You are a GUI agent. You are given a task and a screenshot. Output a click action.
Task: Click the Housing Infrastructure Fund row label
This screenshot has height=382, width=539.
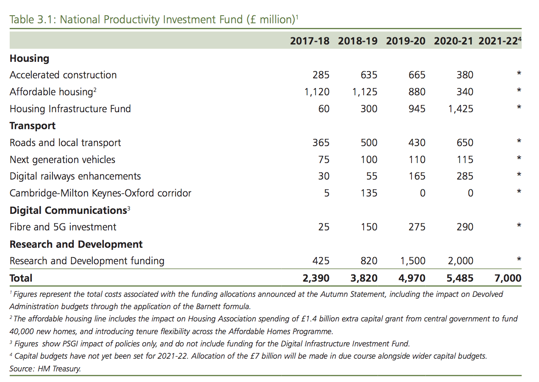(x=70, y=109)
